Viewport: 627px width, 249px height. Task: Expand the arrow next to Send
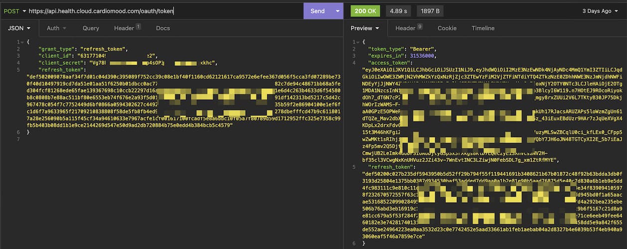pos(337,11)
